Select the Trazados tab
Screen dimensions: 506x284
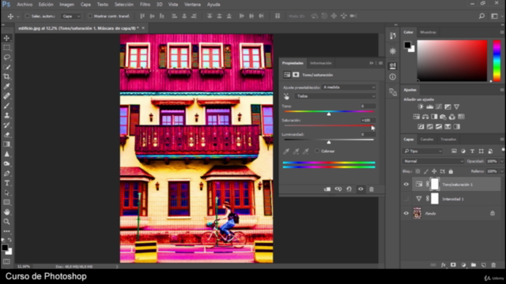coord(448,139)
